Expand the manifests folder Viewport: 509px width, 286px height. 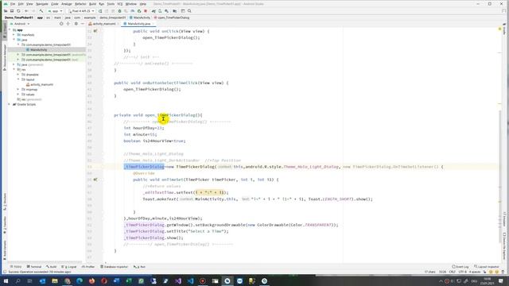coord(14,35)
